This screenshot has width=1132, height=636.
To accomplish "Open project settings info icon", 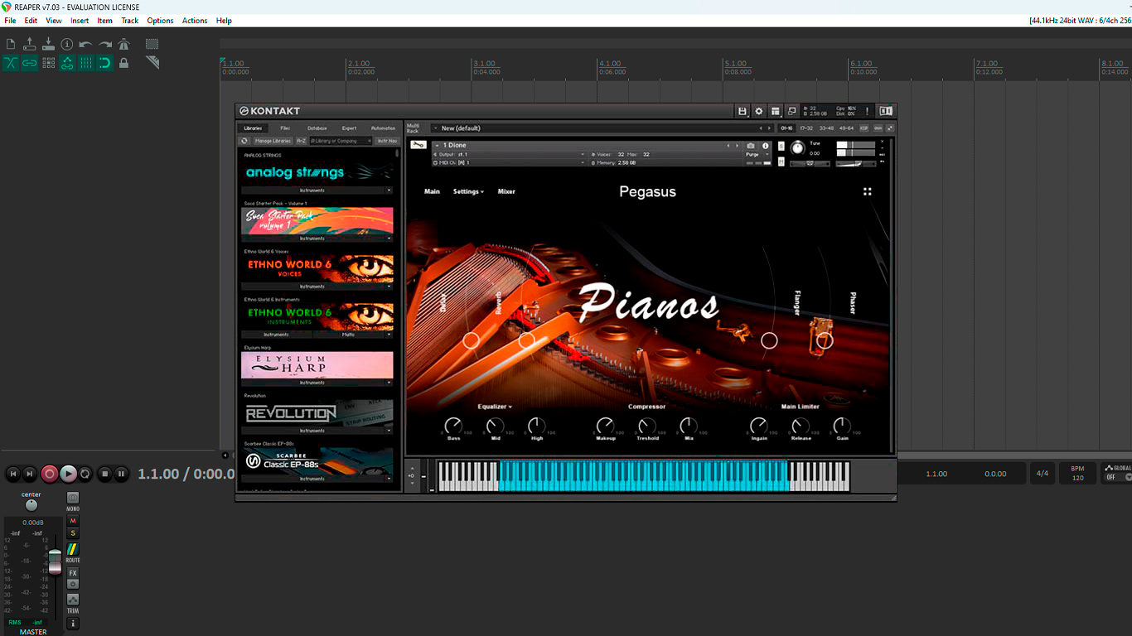I will tap(67, 44).
